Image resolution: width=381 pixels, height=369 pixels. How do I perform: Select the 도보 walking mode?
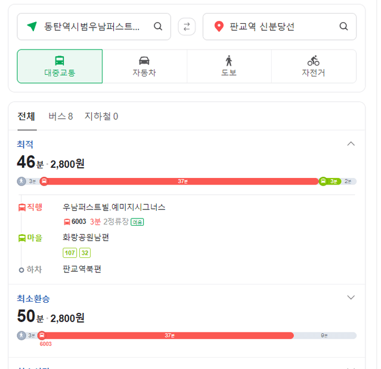(x=229, y=66)
